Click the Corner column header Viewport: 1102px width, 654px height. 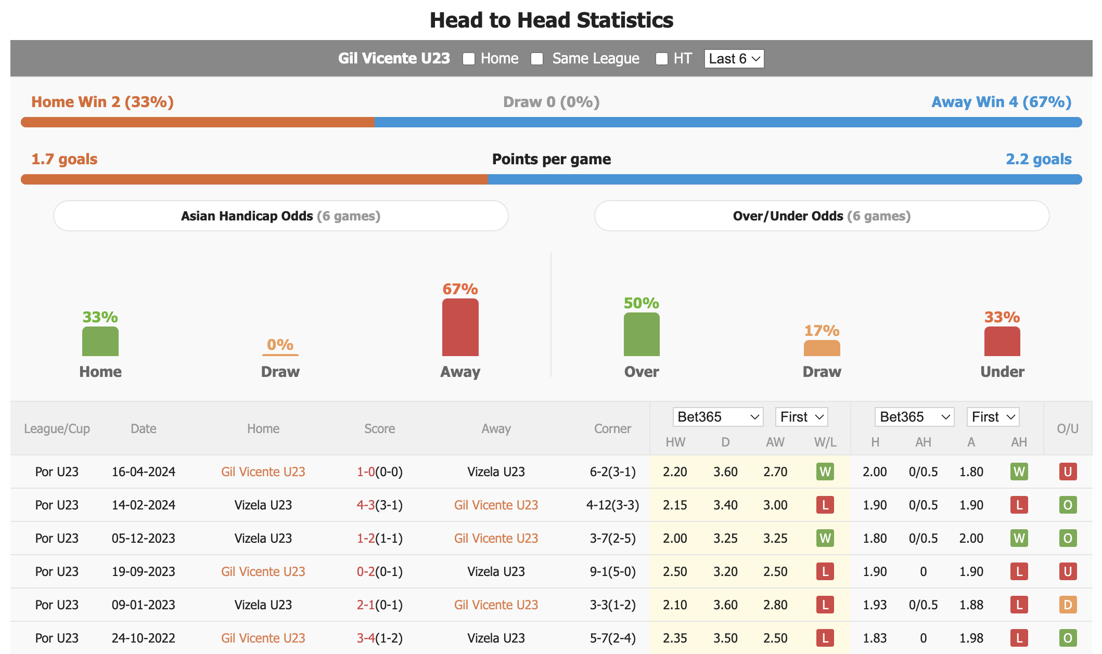612,428
